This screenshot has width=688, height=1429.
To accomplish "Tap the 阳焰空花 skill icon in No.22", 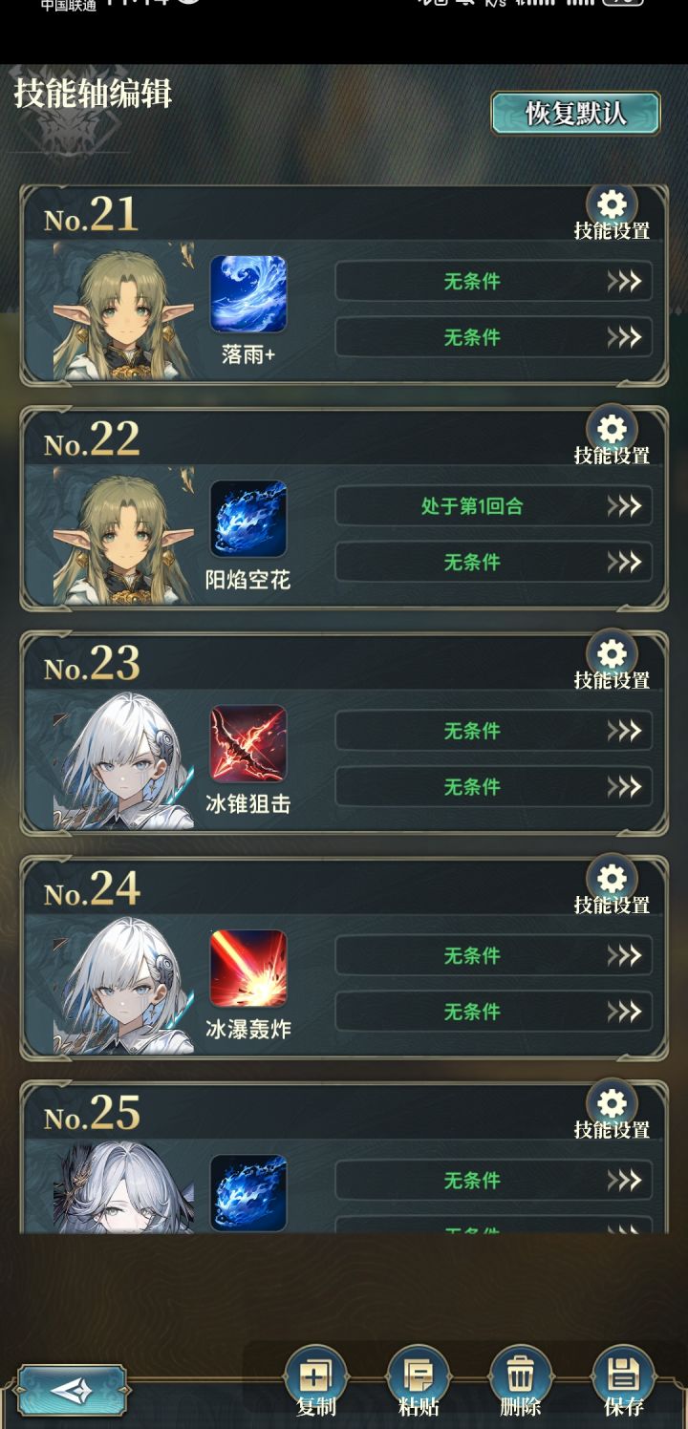I will point(248,519).
